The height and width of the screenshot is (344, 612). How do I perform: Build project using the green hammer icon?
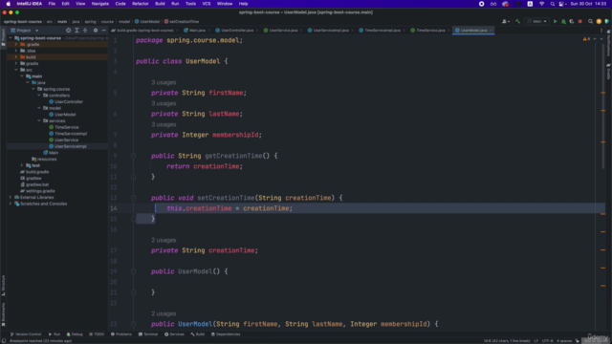click(518, 21)
